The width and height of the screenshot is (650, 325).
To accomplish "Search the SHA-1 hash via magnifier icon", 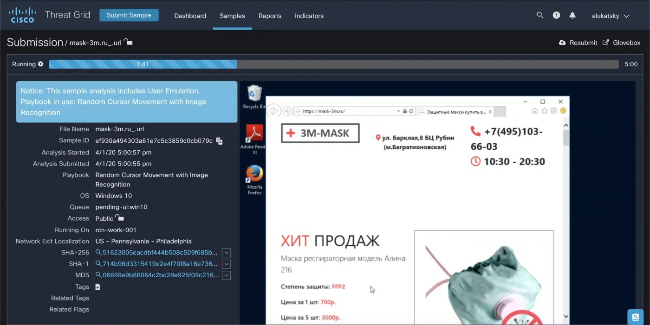I will [x=98, y=264].
